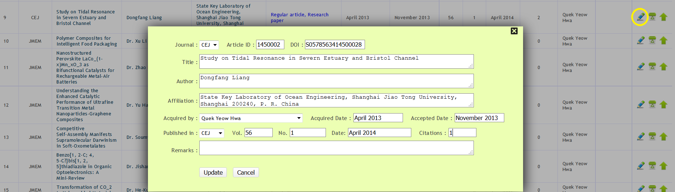Open the Journal dropdown
Image resolution: width=675 pixels, height=192 pixels.
pyautogui.click(x=209, y=45)
